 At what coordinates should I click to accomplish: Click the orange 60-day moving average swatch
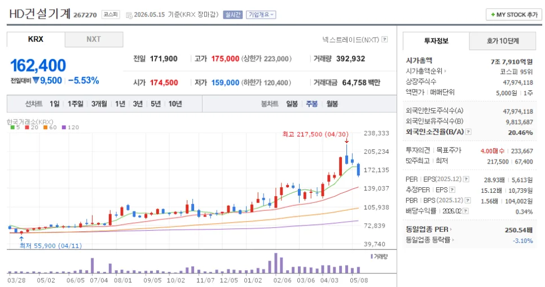click(45, 127)
